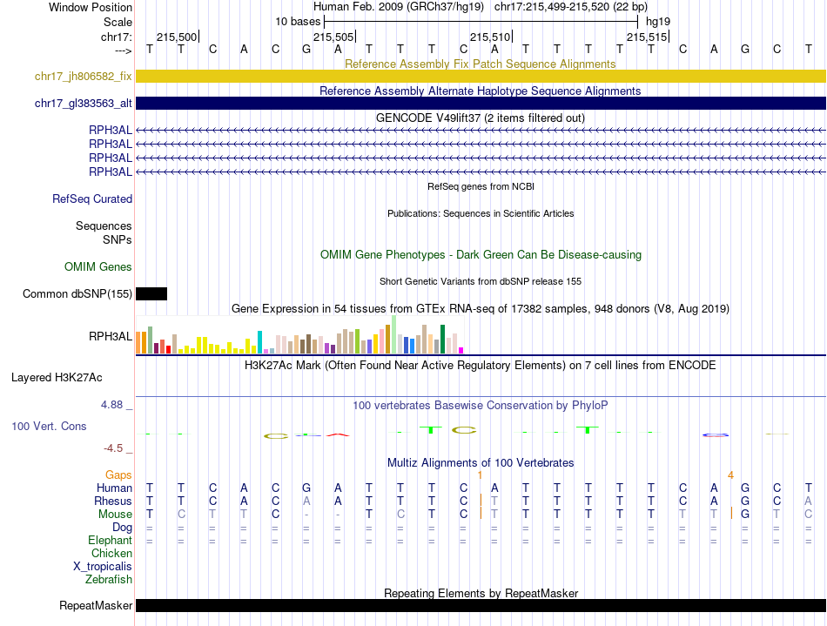Image resolution: width=827 pixels, height=626 pixels.
Task: Click the Rhesus alignment row label
Action: 113,501
